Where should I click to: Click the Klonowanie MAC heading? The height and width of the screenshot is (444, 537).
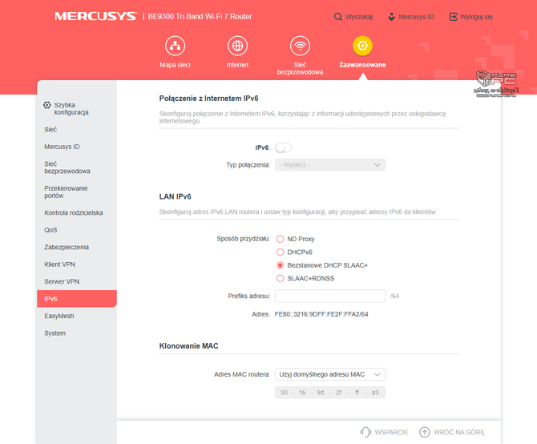point(188,346)
